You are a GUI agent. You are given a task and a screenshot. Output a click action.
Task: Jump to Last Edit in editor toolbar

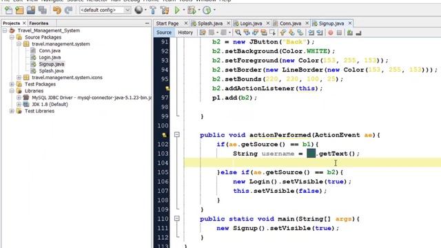pyautogui.click(x=203, y=32)
